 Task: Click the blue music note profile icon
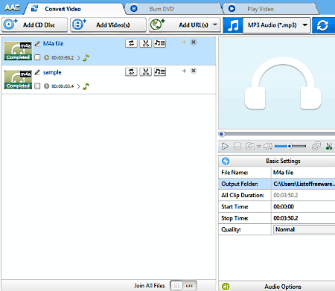[x=233, y=25]
